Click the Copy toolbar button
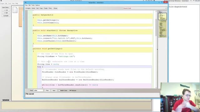 (41, 8)
